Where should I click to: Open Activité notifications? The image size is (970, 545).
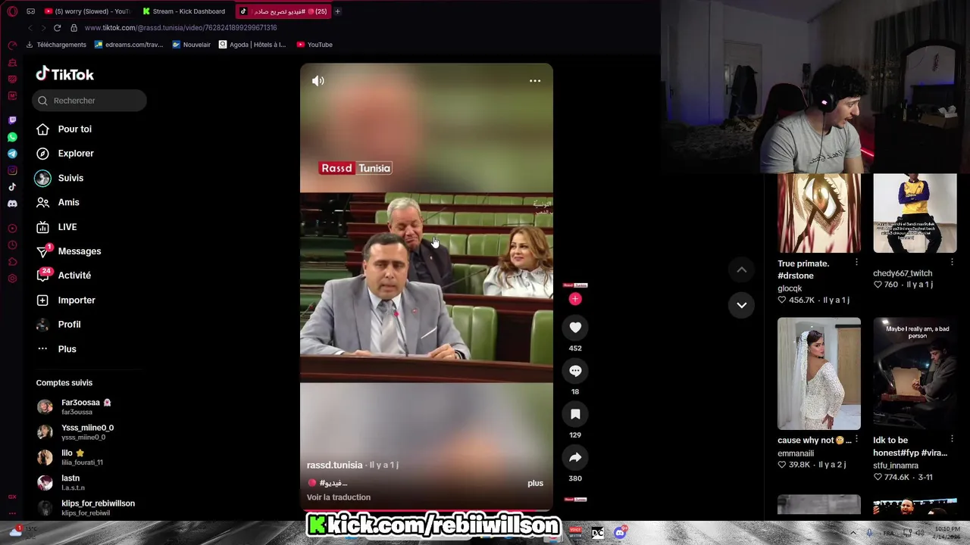point(74,276)
